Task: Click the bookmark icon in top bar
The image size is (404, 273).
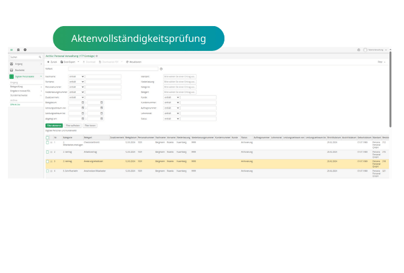Action: 18,50
